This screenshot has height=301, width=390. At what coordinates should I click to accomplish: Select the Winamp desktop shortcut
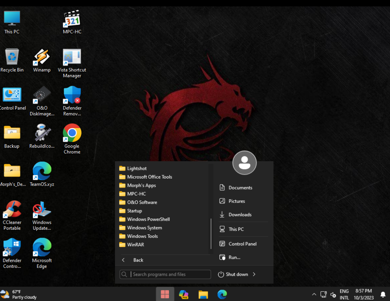pyautogui.click(x=42, y=60)
